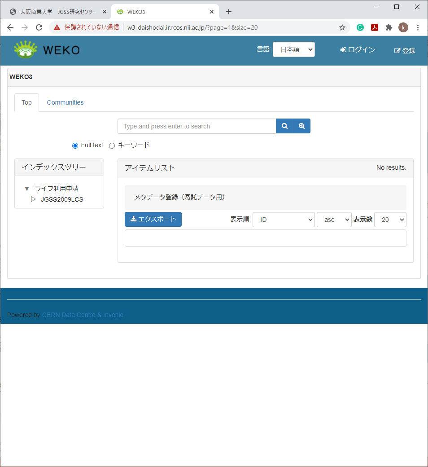Viewport: 428px width, 467px height.
Task: Select the キーワード radio button
Action: (x=112, y=145)
